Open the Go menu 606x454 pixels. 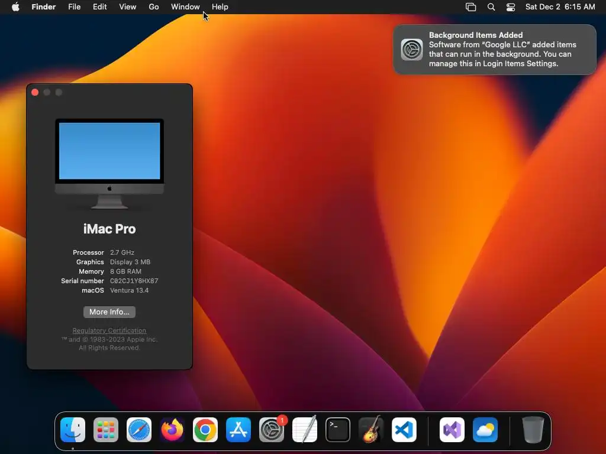(x=154, y=7)
